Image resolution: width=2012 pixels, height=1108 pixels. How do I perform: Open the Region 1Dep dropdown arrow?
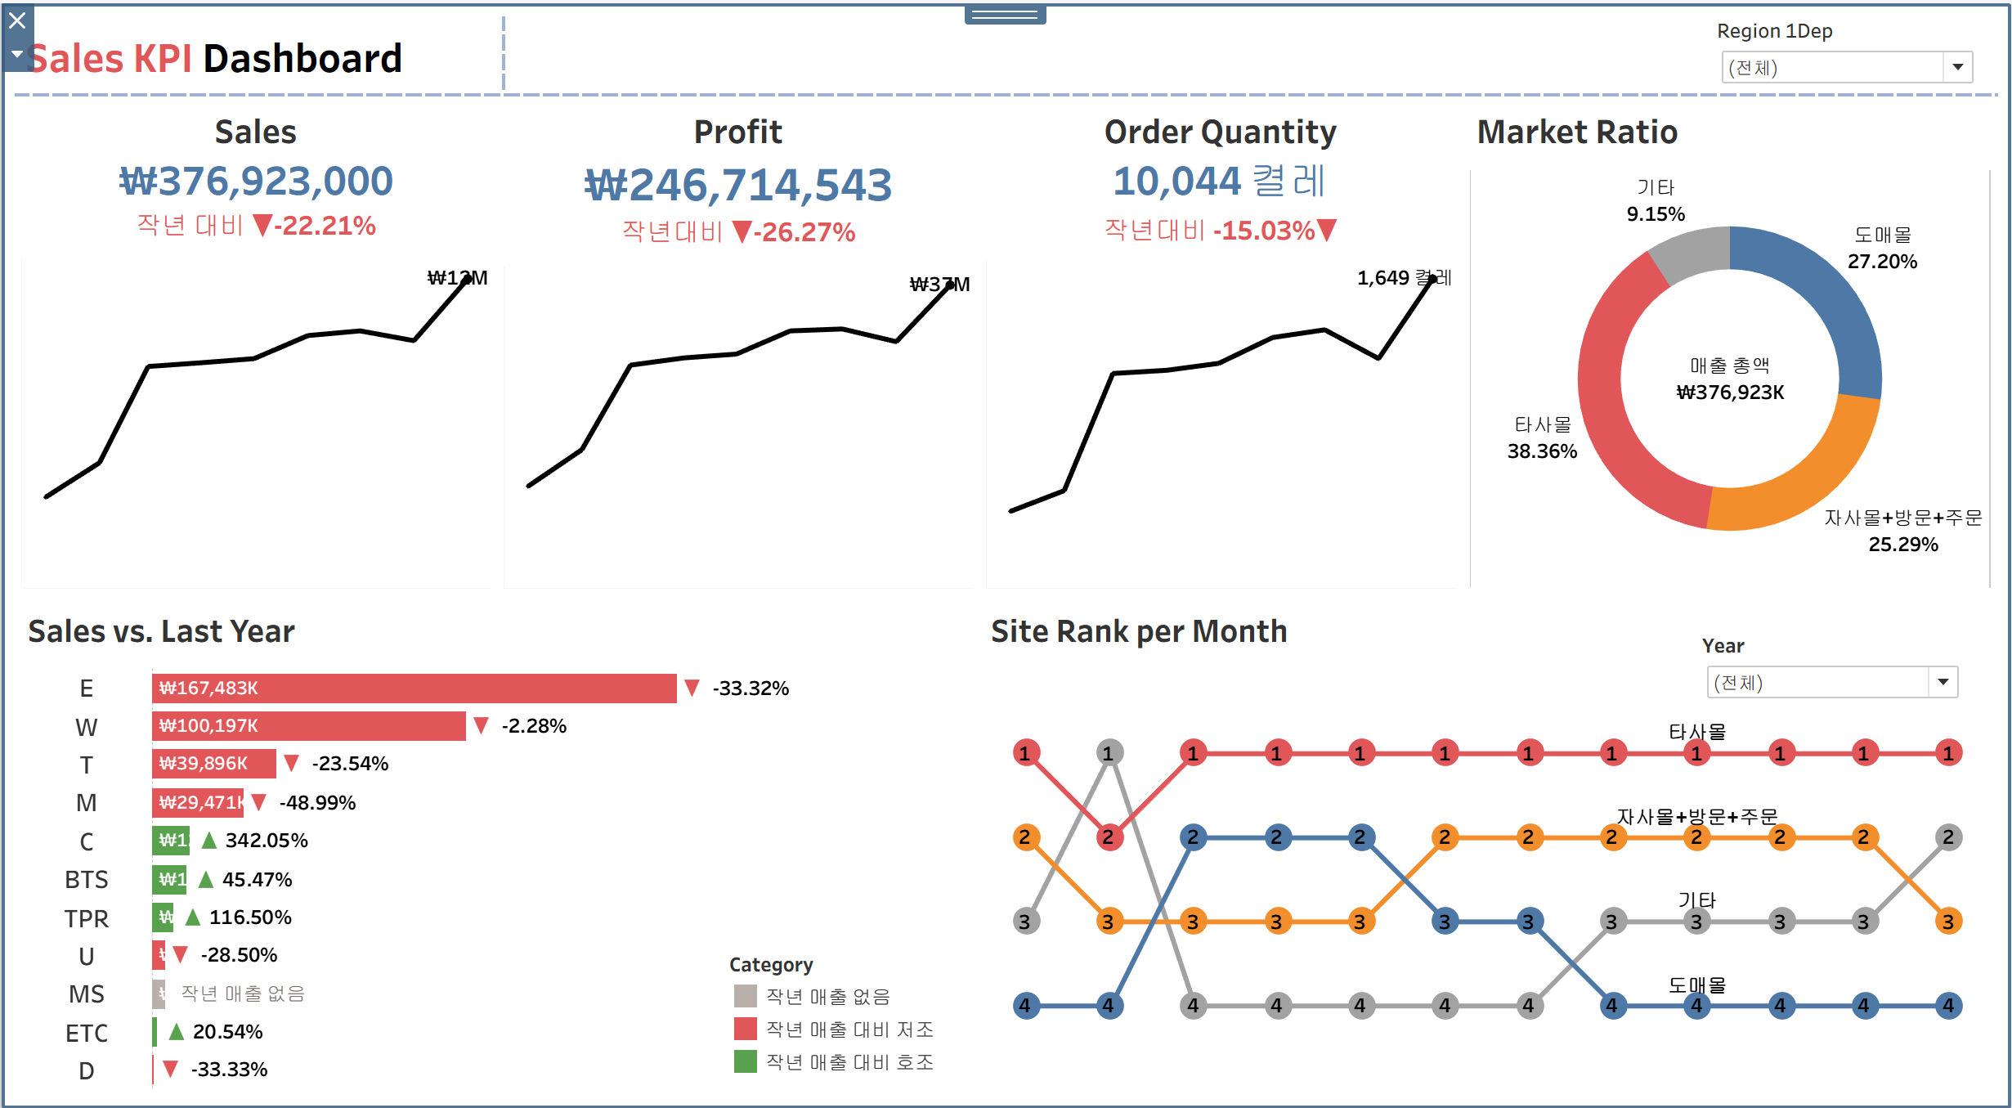[1957, 67]
